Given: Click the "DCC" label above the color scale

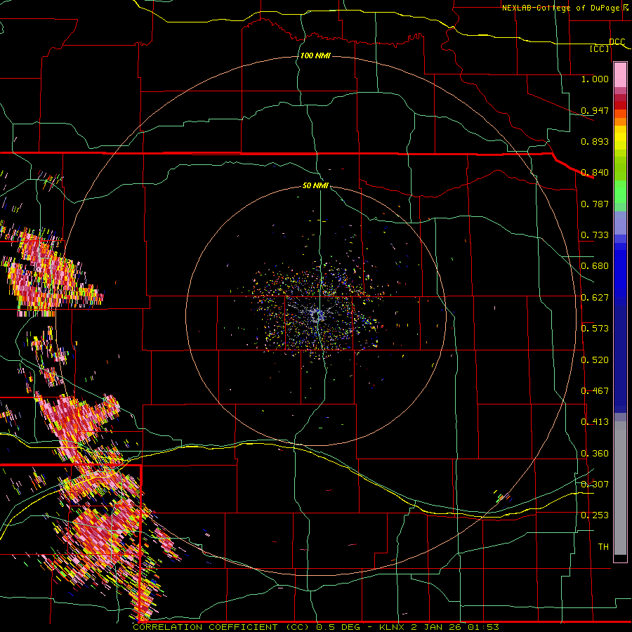Looking at the screenshot, I should click(x=617, y=41).
